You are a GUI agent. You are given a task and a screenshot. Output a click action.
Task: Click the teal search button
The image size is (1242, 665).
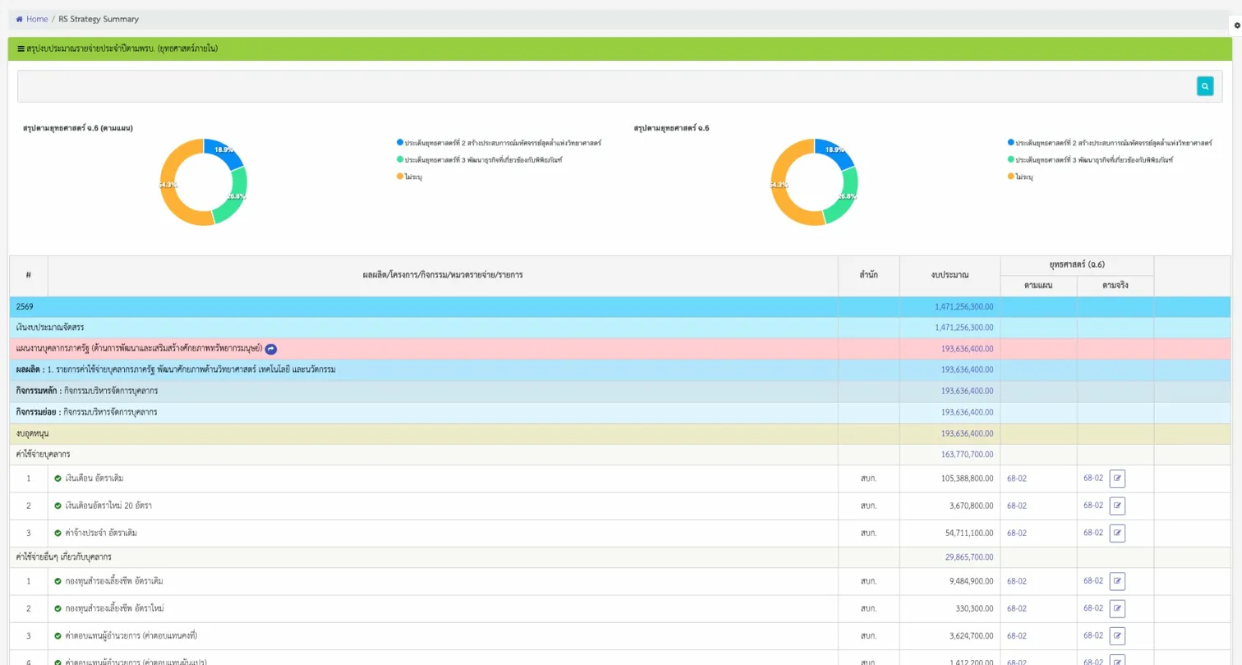(1205, 86)
